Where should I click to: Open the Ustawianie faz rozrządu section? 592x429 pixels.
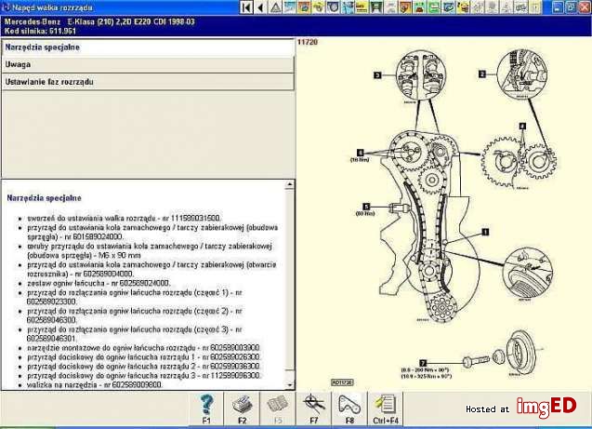click(x=148, y=82)
